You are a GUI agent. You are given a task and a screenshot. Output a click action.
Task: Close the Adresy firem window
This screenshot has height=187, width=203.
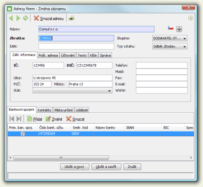click(x=188, y=7)
